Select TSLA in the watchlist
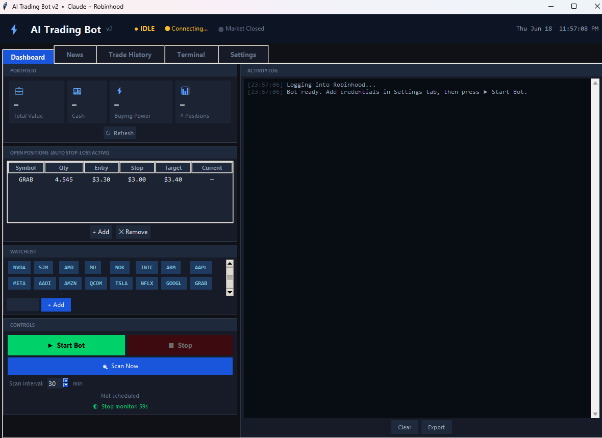This screenshot has width=602, height=438. 121,284
